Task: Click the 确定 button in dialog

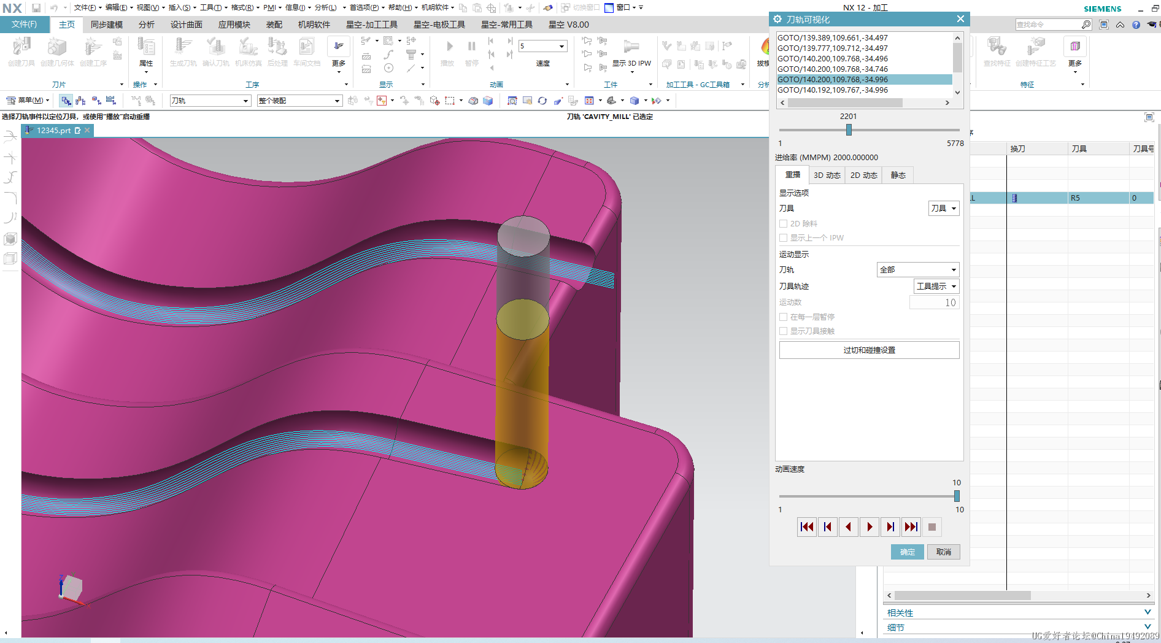Action: click(x=907, y=552)
